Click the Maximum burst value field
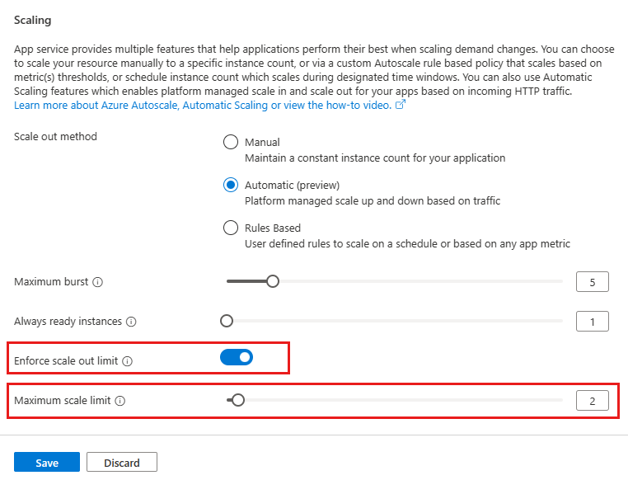The width and height of the screenshot is (628, 480). (x=593, y=282)
